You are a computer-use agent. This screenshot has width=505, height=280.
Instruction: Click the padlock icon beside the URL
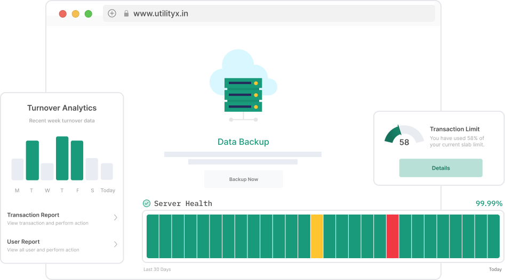(x=126, y=14)
